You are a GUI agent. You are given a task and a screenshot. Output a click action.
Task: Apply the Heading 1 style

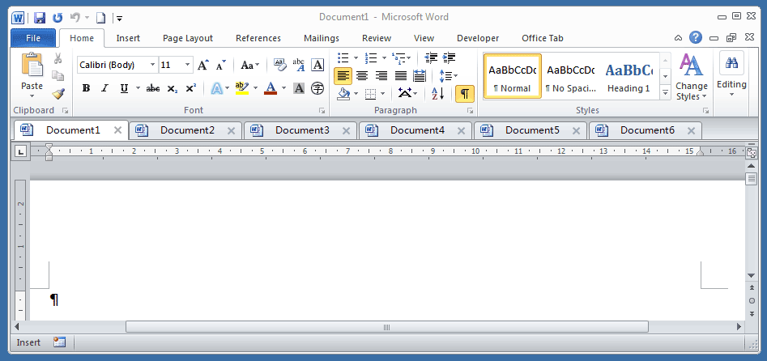(x=629, y=76)
